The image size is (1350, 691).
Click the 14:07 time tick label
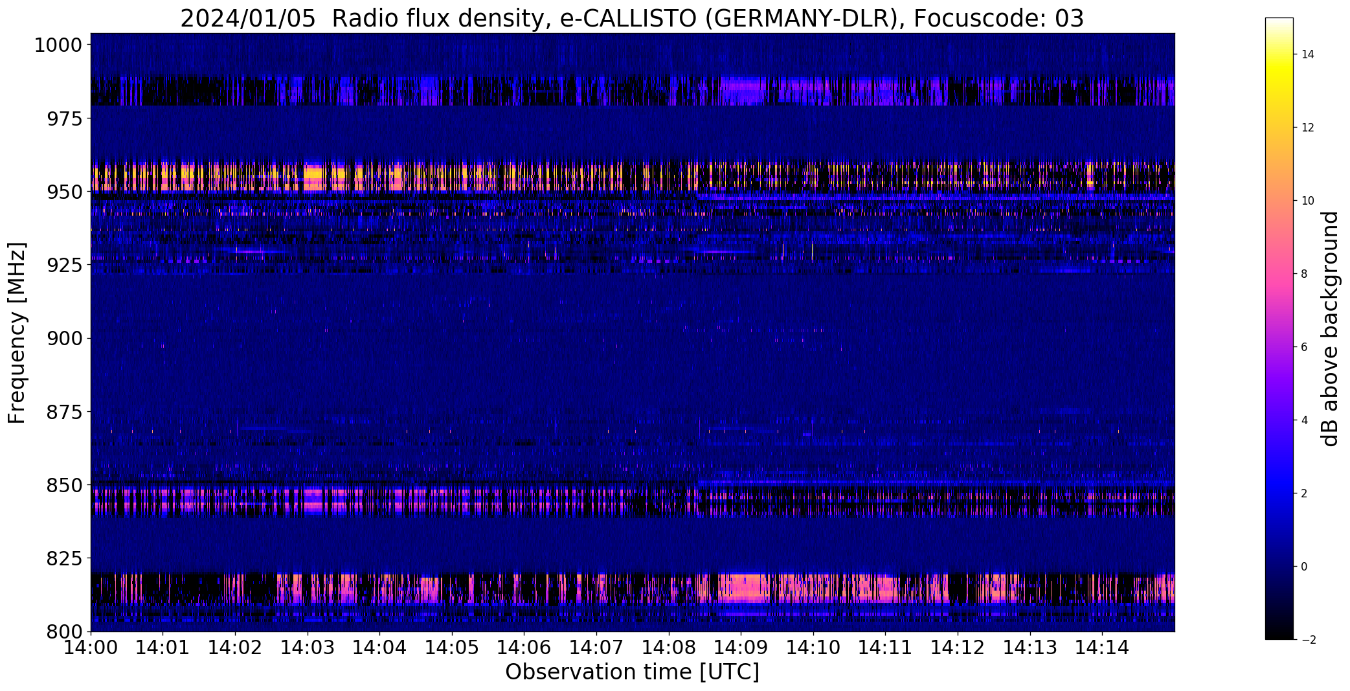click(596, 648)
